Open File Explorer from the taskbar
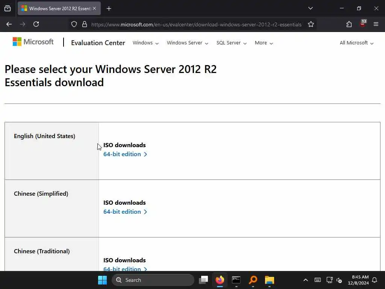 coord(269,280)
